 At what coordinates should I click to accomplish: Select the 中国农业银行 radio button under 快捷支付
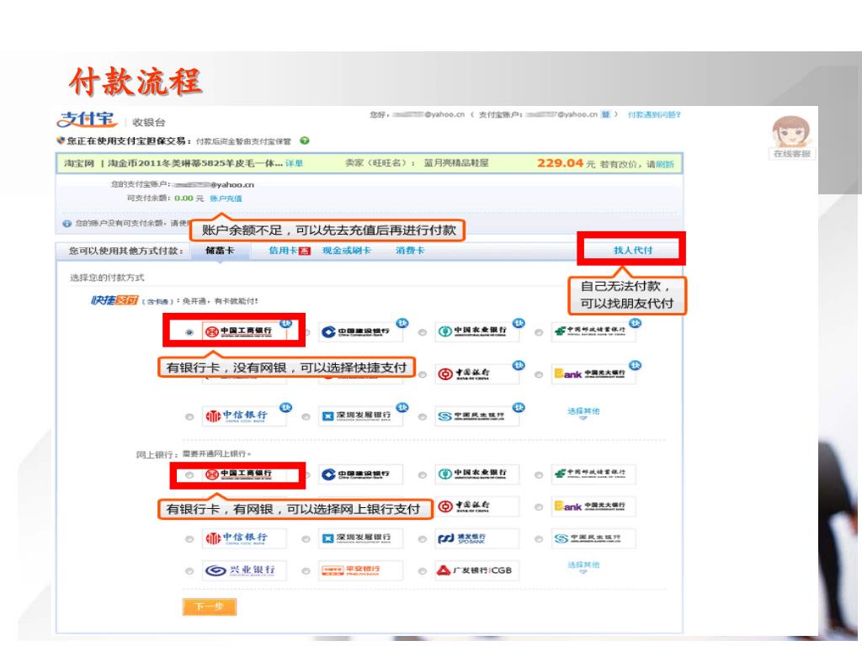point(423,332)
